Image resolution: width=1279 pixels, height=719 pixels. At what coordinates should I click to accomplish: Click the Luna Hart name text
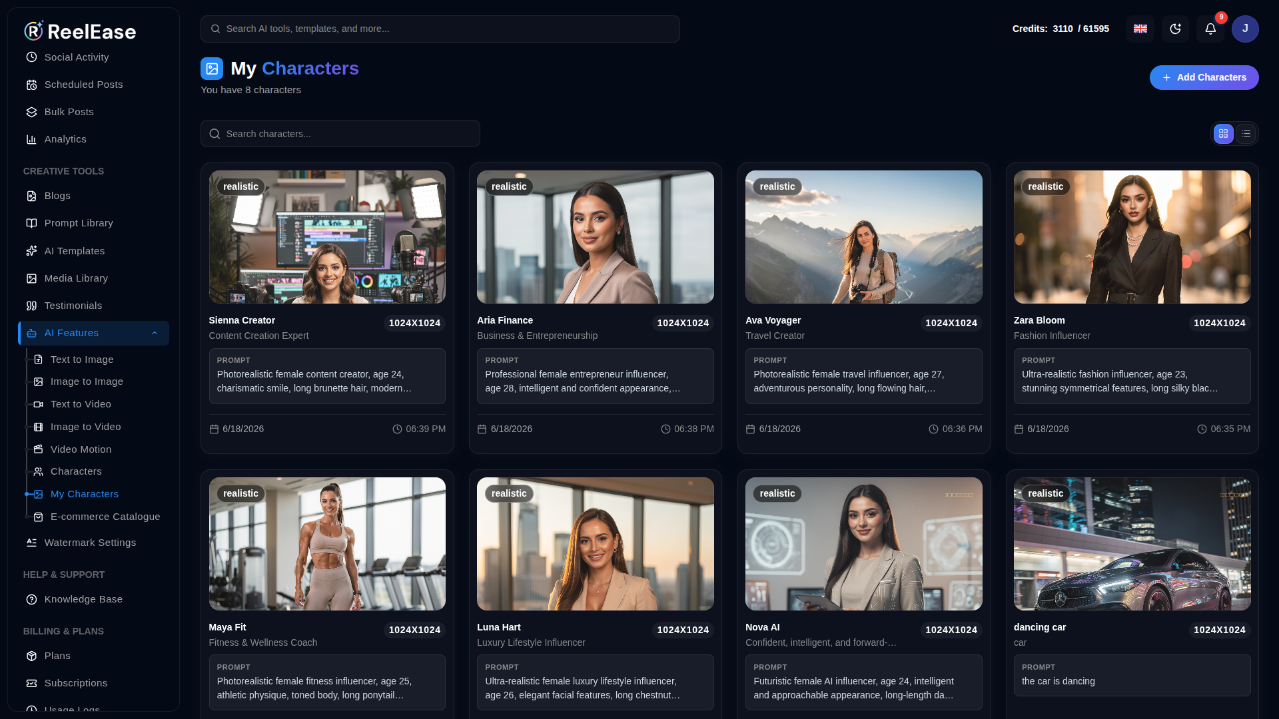pos(499,627)
